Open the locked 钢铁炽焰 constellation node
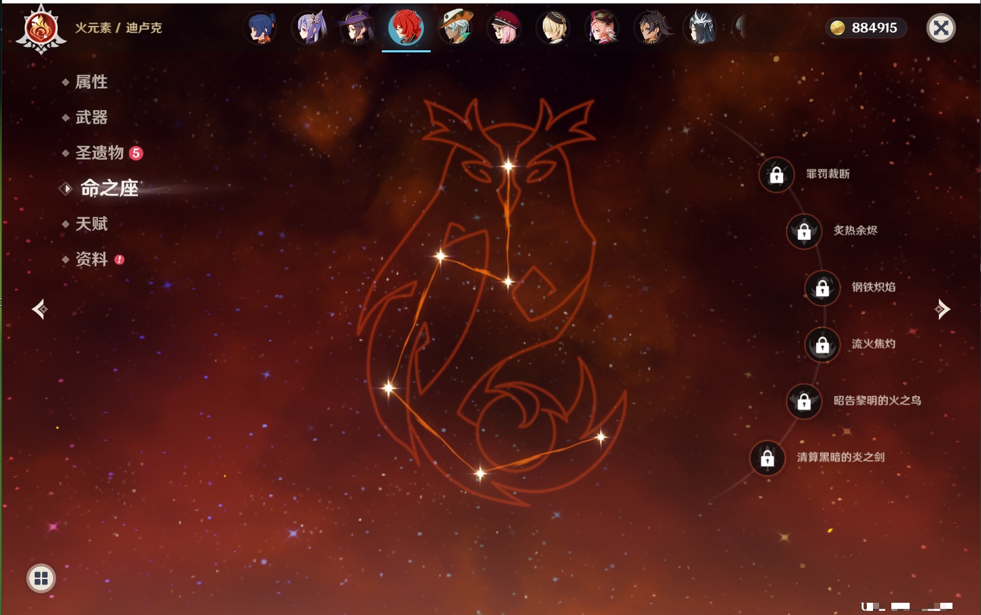 pyautogui.click(x=822, y=287)
